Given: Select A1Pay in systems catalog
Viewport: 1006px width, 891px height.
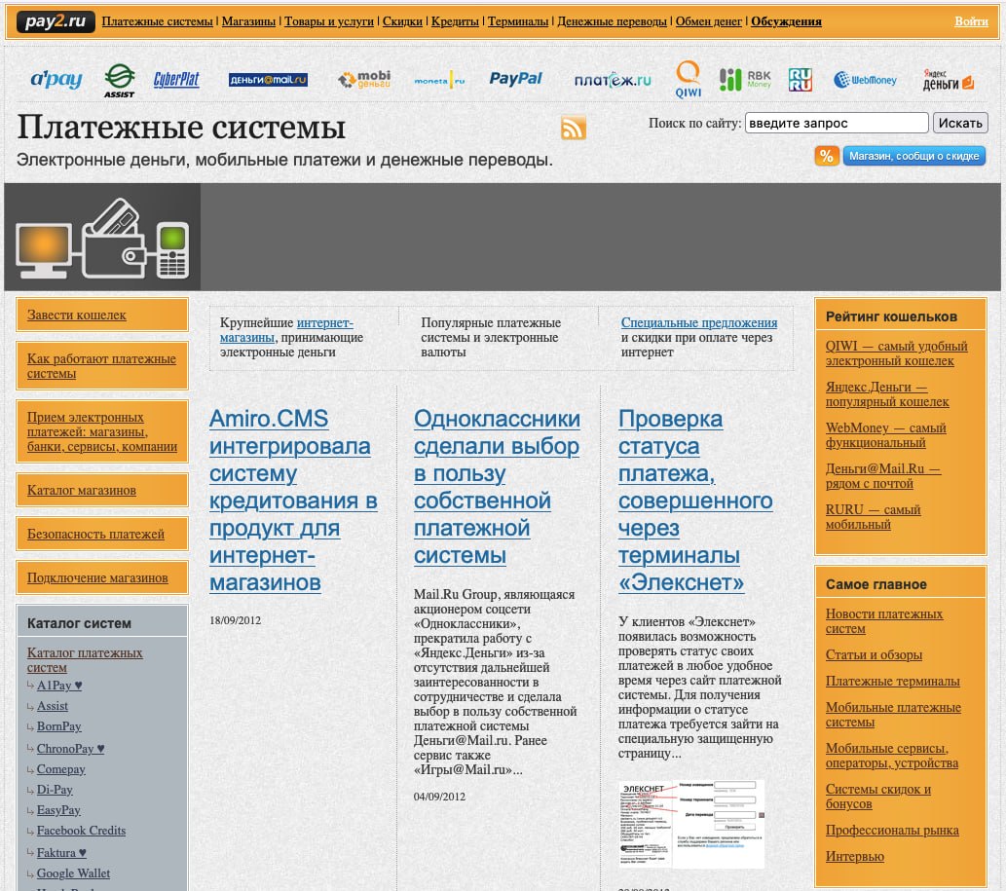Looking at the screenshot, I should point(59,686).
